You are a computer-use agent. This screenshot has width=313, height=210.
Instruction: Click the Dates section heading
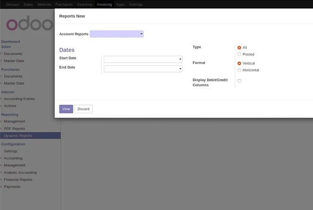(x=67, y=50)
